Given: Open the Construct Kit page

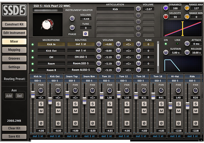Looking at the screenshot, I should point(14,24).
